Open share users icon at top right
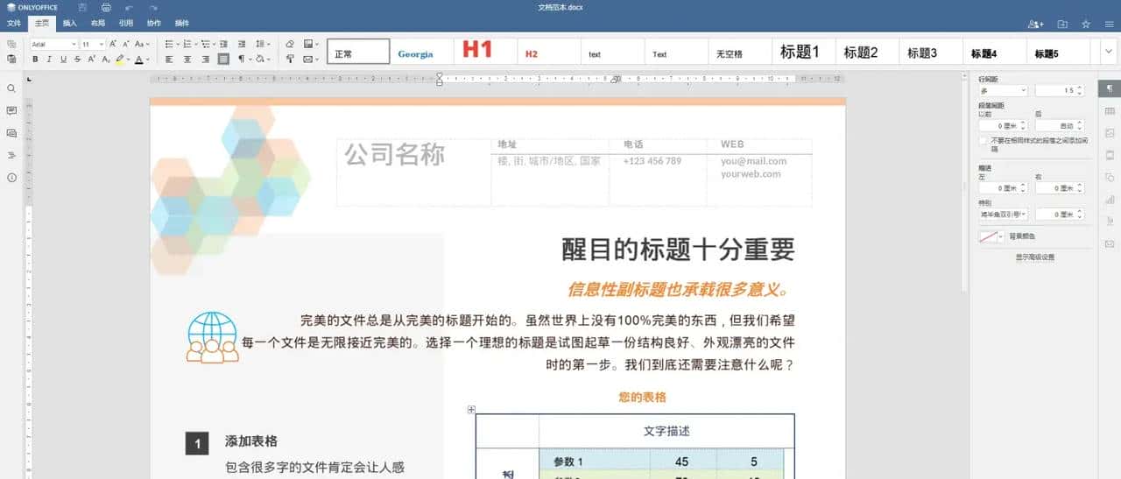The image size is (1121, 479). (1036, 25)
